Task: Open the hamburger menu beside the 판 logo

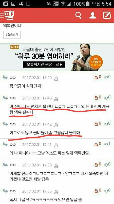Action: 2,15
